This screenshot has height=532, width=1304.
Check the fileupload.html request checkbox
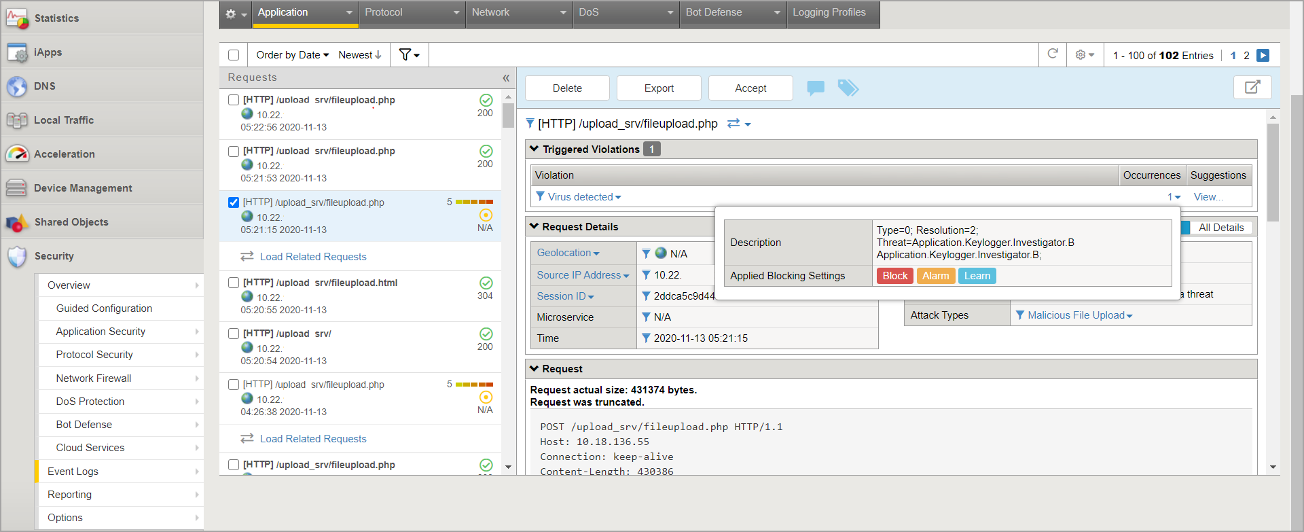pyautogui.click(x=234, y=283)
